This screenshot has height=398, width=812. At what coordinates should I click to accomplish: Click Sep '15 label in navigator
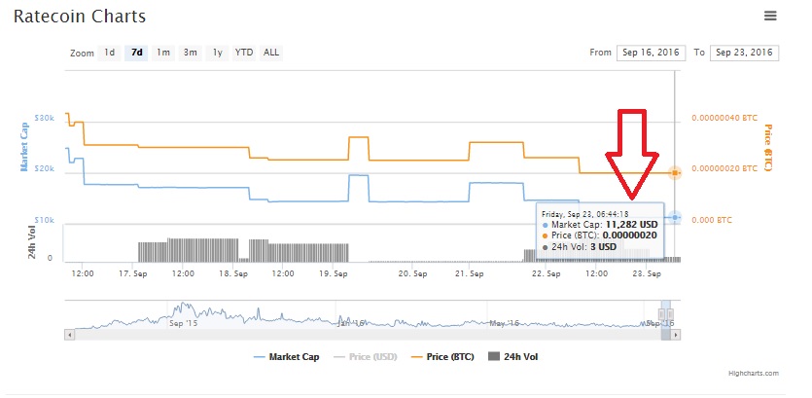(x=184, y=323)
